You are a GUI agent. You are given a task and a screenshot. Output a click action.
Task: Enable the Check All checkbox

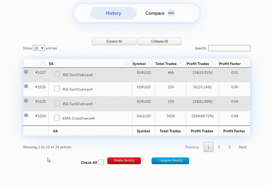click(101, 162)
